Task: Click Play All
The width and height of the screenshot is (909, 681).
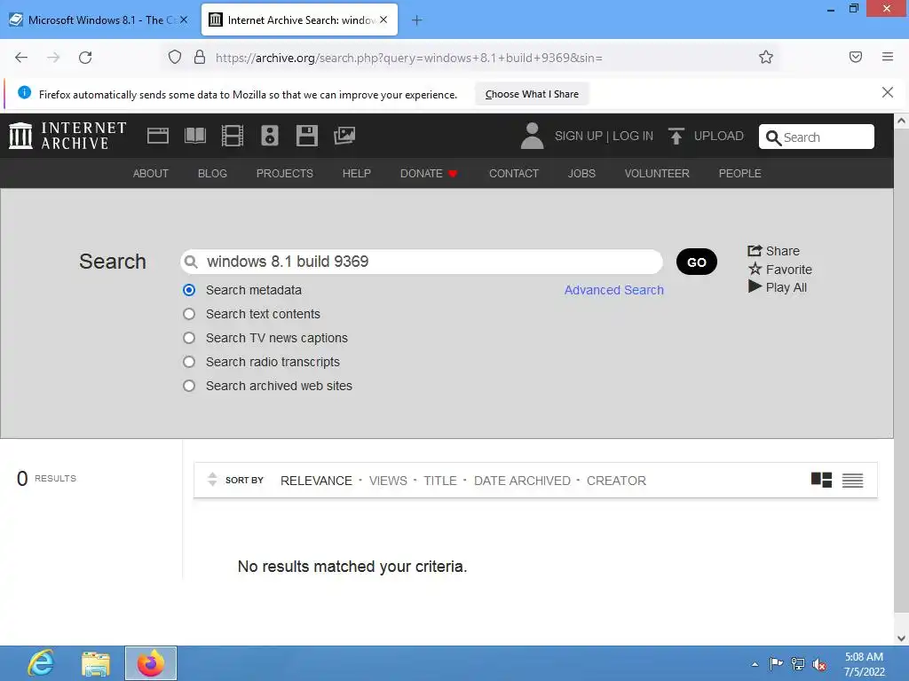Action: (x=778, y=287)
